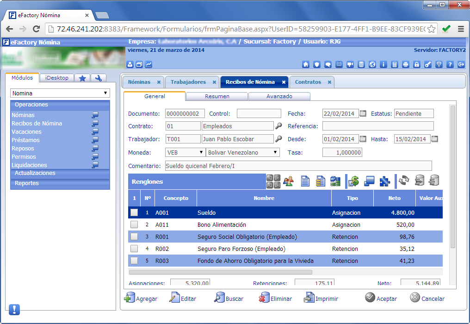Screen dimensions: 470x324
Task: Check the box for A011 Bono Alimentación
Action: (x=134, y=224)
